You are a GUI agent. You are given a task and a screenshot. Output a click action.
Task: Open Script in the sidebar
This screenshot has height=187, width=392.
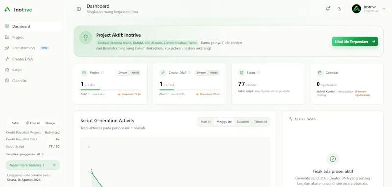tap(32, 70)
